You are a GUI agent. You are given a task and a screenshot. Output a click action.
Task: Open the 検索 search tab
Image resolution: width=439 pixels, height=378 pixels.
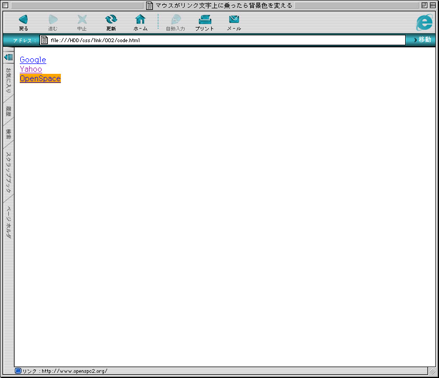9,134
